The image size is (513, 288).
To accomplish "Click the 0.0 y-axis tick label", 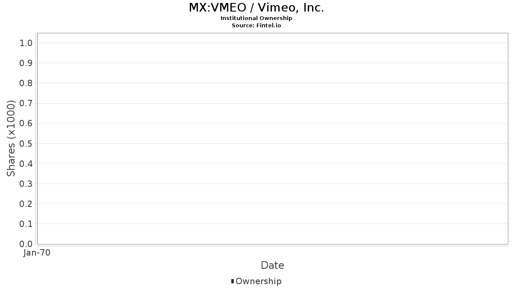I will [x=26, y=244].
